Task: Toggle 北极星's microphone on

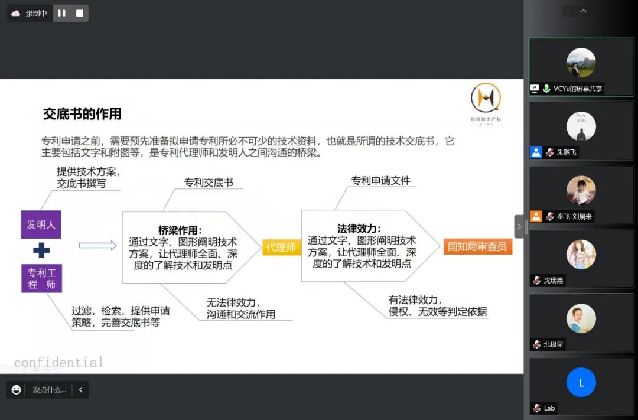Action: [537, 344]
